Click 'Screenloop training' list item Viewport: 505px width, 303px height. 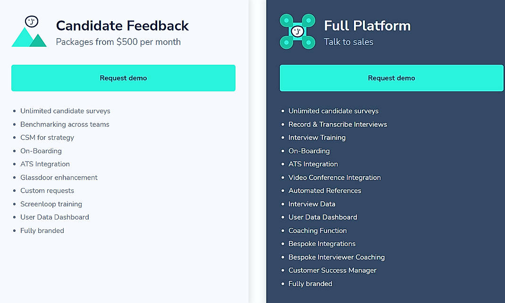(51, 204)
